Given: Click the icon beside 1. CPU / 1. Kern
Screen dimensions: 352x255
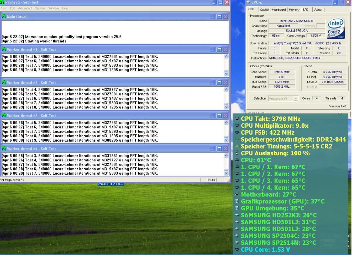Looking at the screenshot, I should [237, 167].
